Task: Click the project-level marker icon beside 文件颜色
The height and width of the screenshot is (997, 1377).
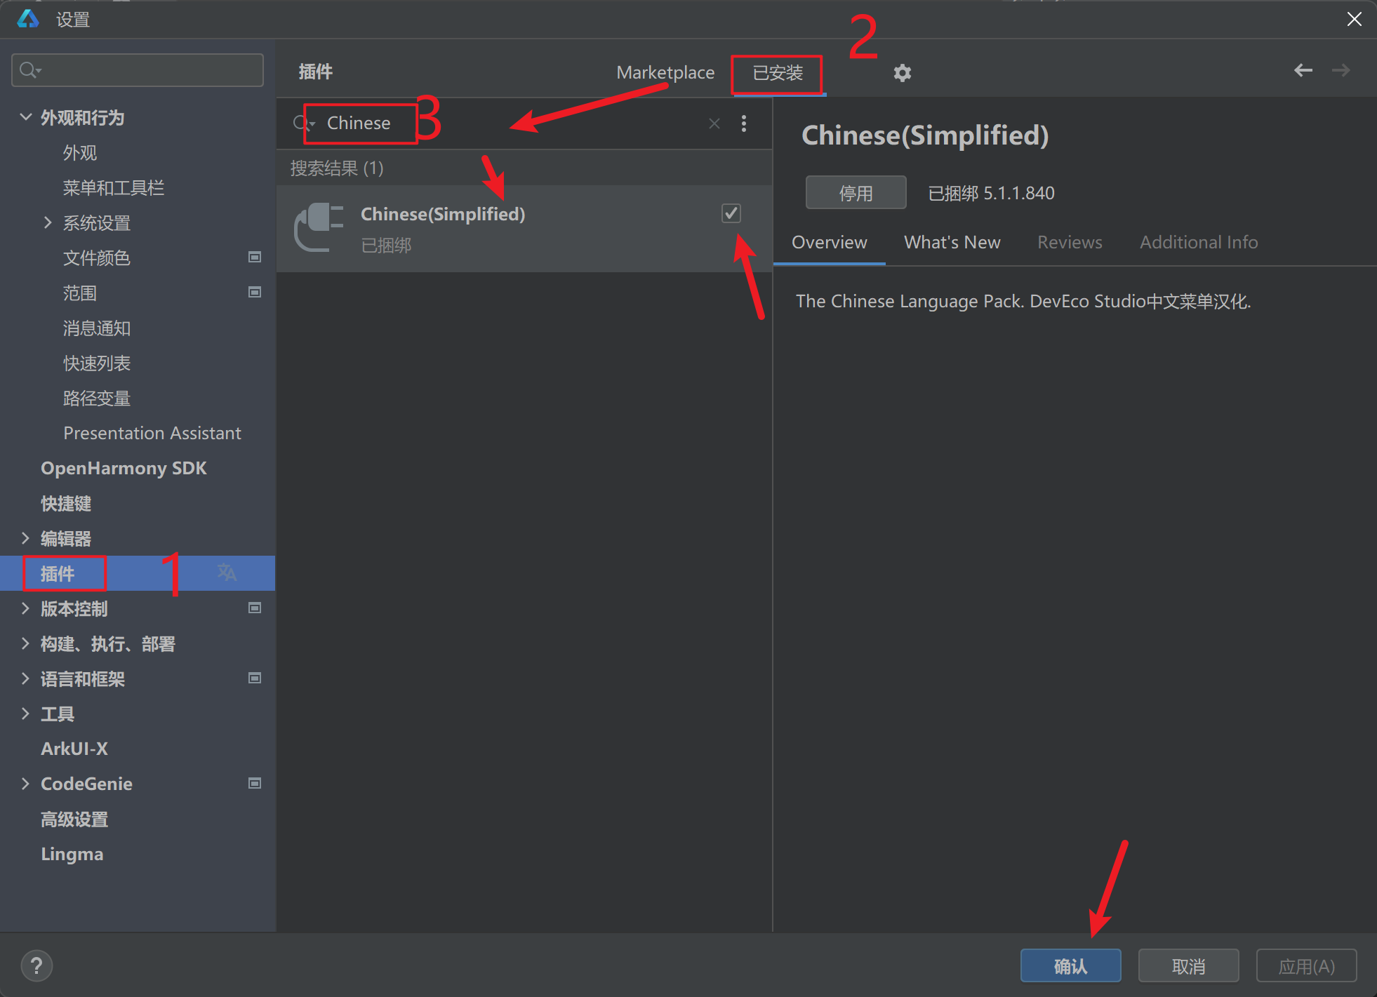Action: pos(255,257)
